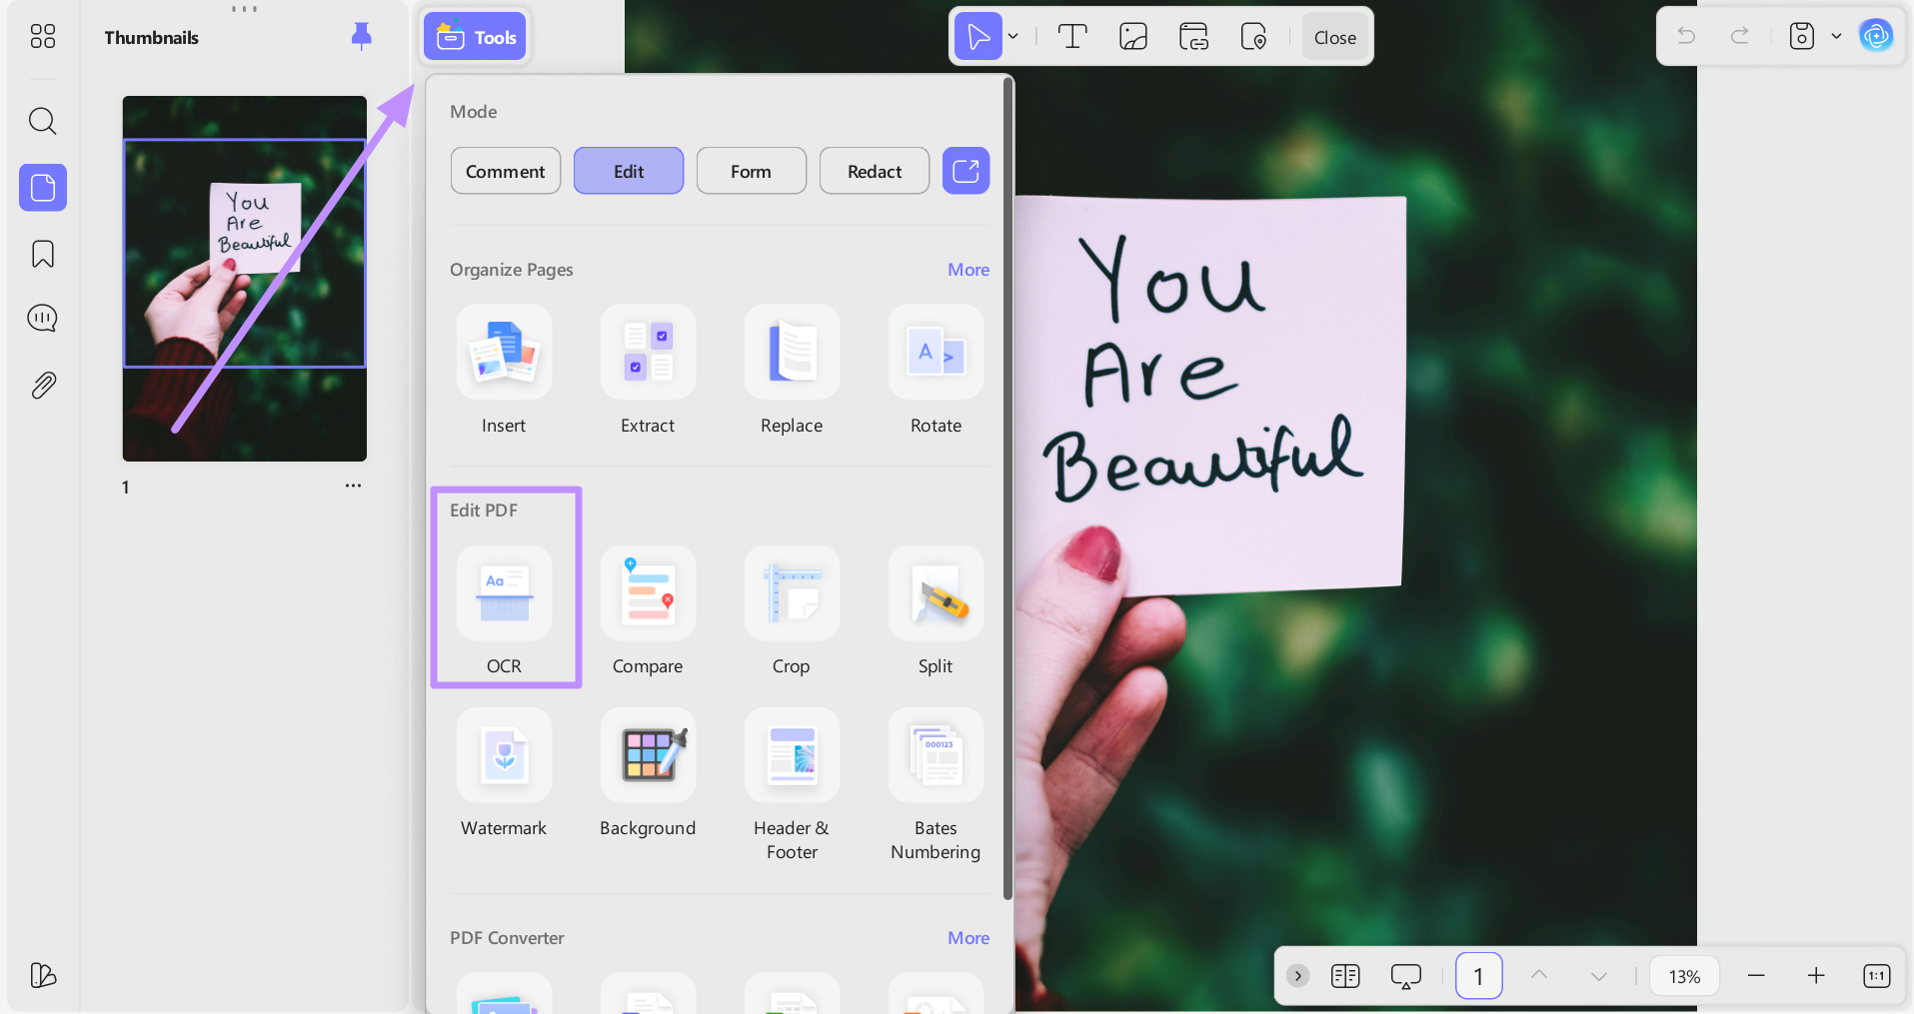Viewport: 1914px width, 1014px height.
Task: Click the Close button in edit toolbar
Action: [x=1335, y=37]
